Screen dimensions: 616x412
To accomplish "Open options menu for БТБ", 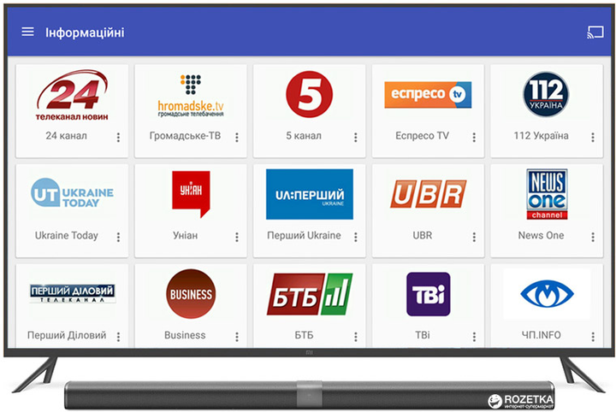I will pyautogui.click(x=356, y=336).
